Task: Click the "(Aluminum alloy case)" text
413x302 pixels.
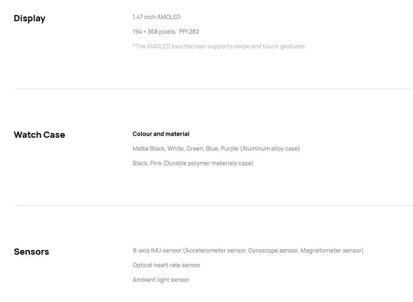Action: 270,148
